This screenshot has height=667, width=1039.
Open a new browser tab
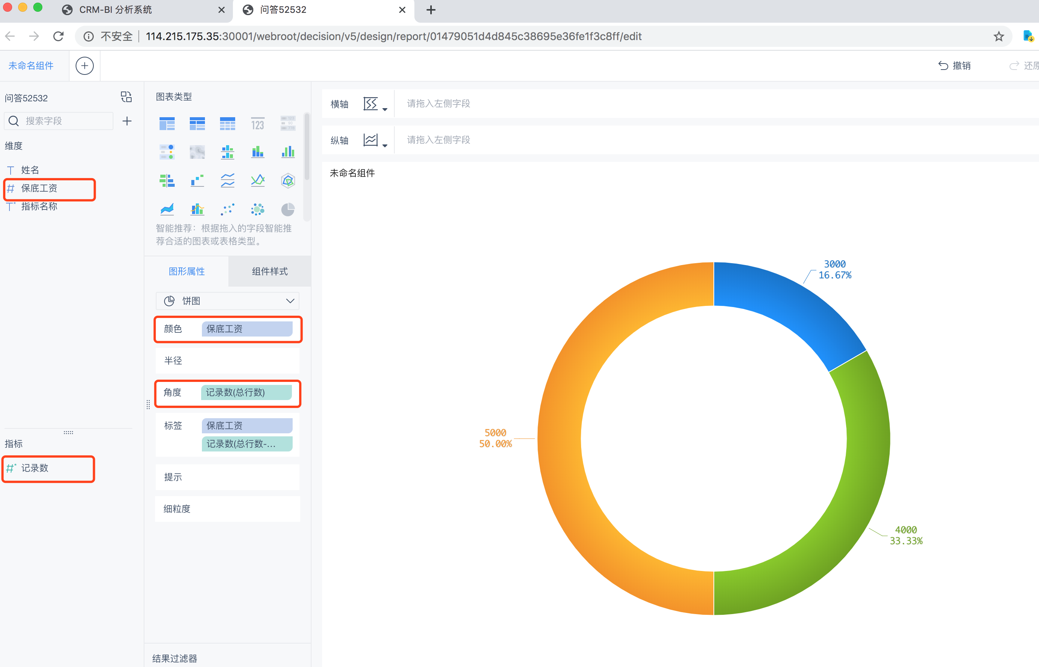pos(431,10)
